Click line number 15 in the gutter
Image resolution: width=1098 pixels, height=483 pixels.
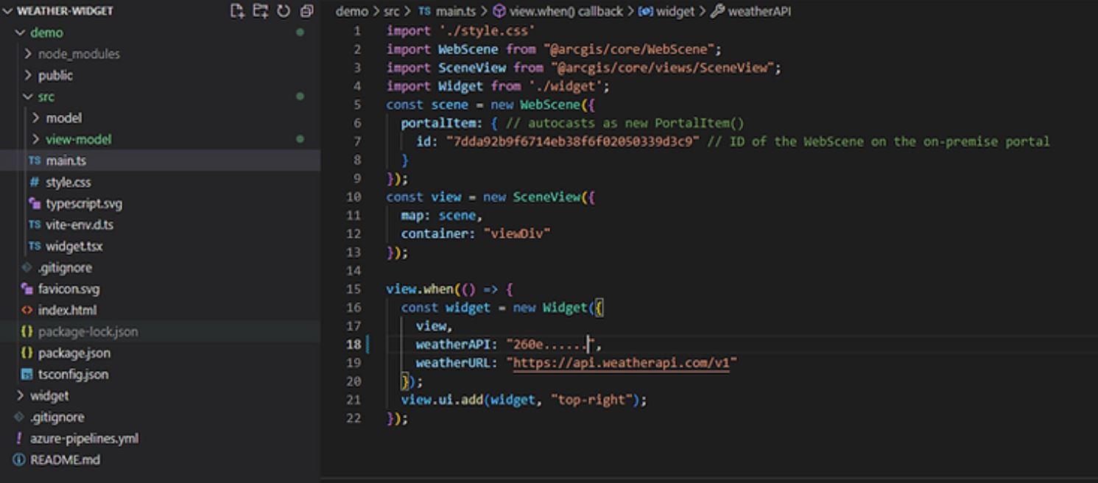tap(353, 289)
